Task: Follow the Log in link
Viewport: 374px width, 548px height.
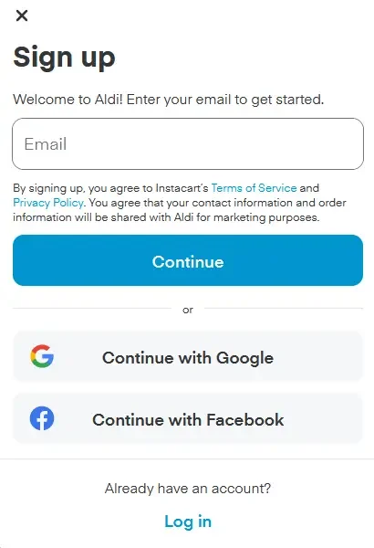Action: pyautogui.click(x=188, y=522)
